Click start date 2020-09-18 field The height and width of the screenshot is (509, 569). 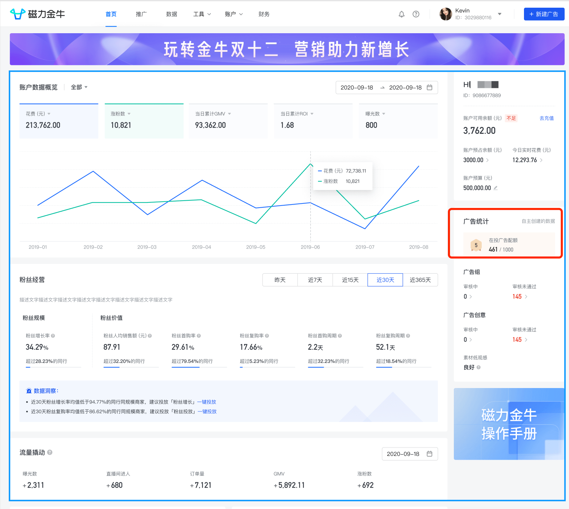tap(357, 87)
